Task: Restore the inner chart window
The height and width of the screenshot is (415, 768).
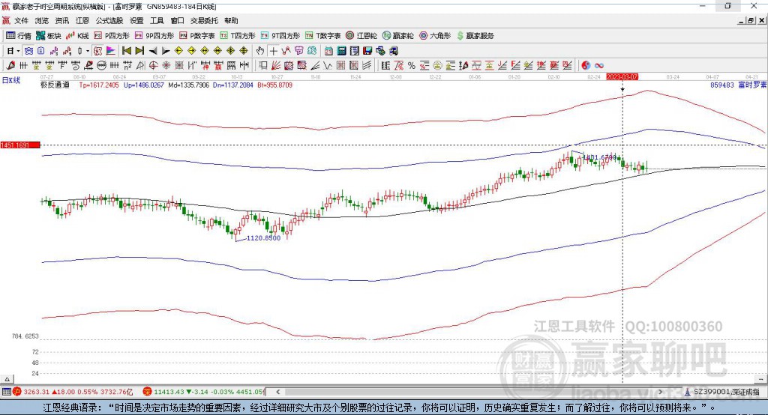Action: coord(751,20)
